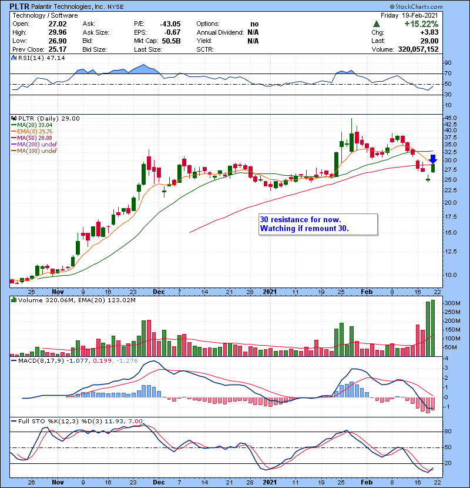Click the Bid Size label

pos(95,49)
